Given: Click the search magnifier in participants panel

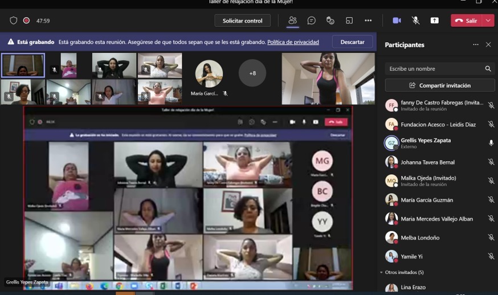Looking at the screenshot, I should tap(488, 68).
